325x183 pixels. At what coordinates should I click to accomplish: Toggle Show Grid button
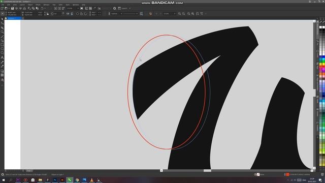(90, 8)
